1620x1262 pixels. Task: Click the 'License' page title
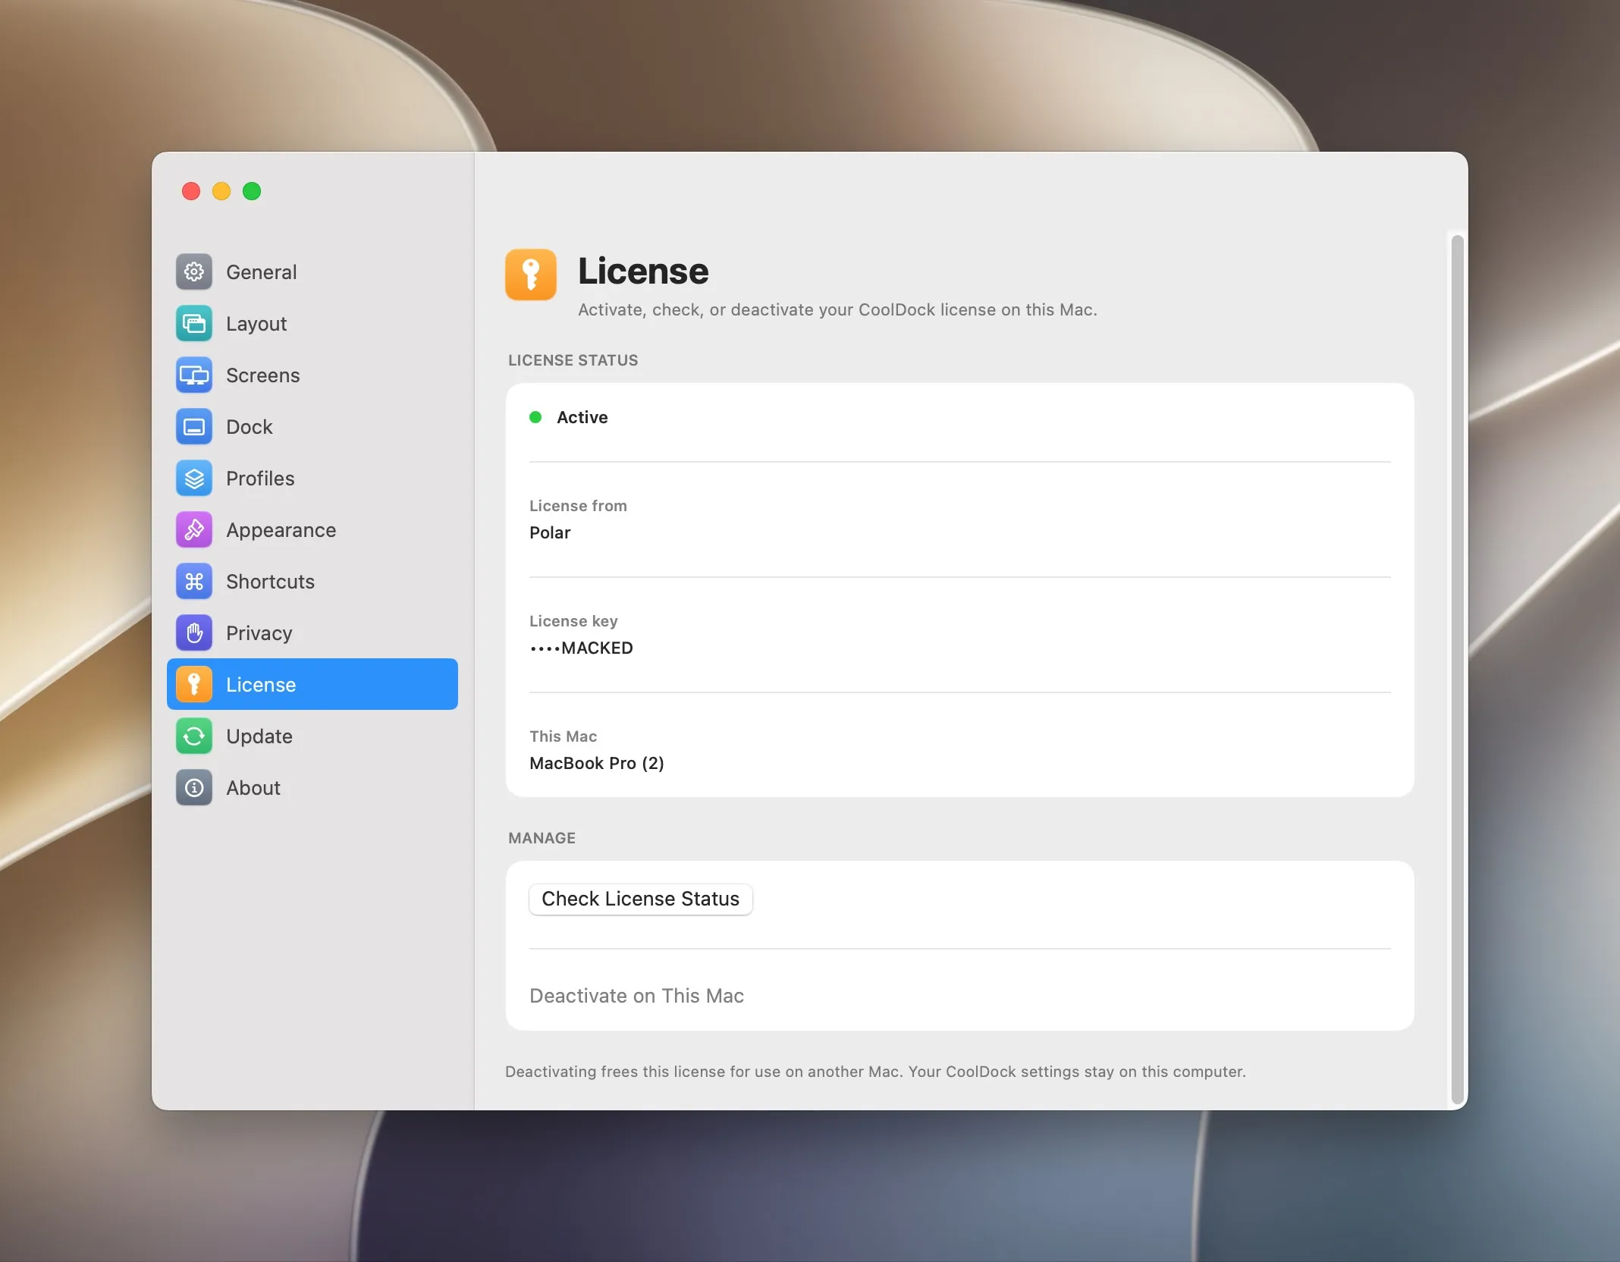(643, 272)
